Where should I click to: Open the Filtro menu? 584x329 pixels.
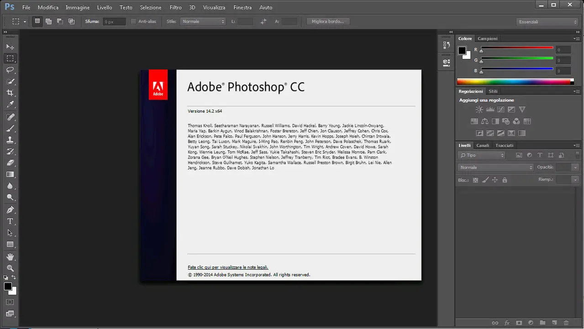pos(175,7)
